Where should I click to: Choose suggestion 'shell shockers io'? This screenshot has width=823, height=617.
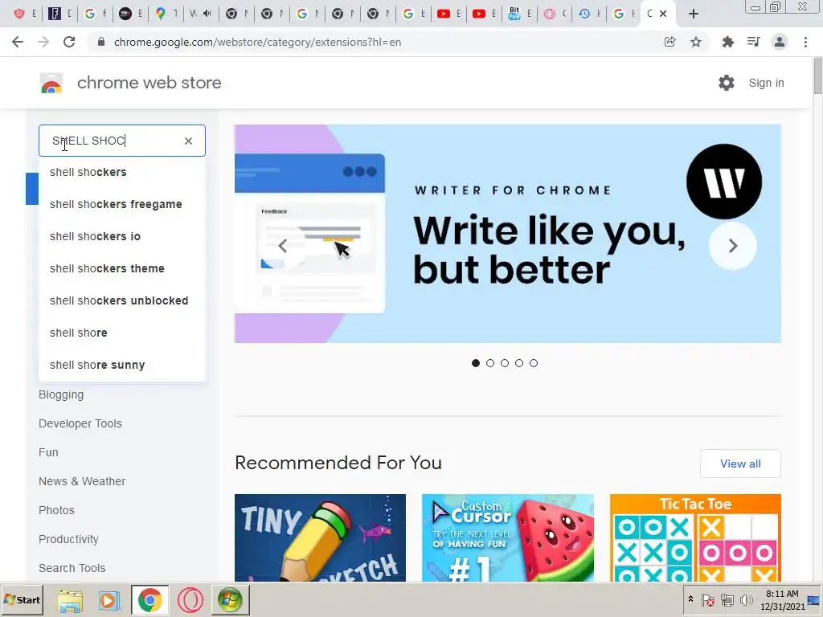pyautogui.click(x=122, y=236)
